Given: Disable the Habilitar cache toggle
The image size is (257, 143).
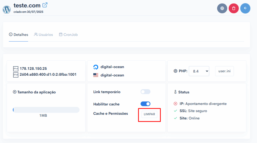Looking at the screenshot, I should (x=145, y=104).
